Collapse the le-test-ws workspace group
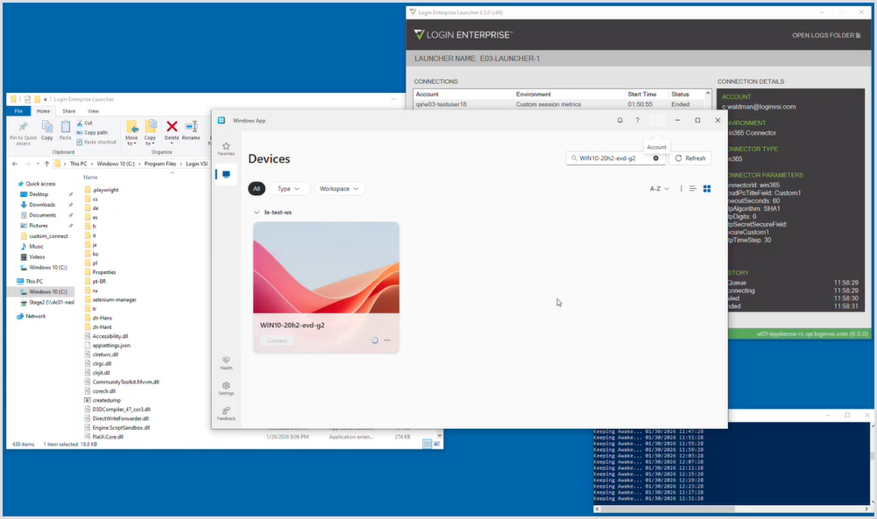 pos(257,213)
